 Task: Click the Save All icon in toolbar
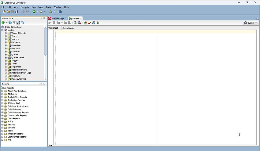click(17, 12)
